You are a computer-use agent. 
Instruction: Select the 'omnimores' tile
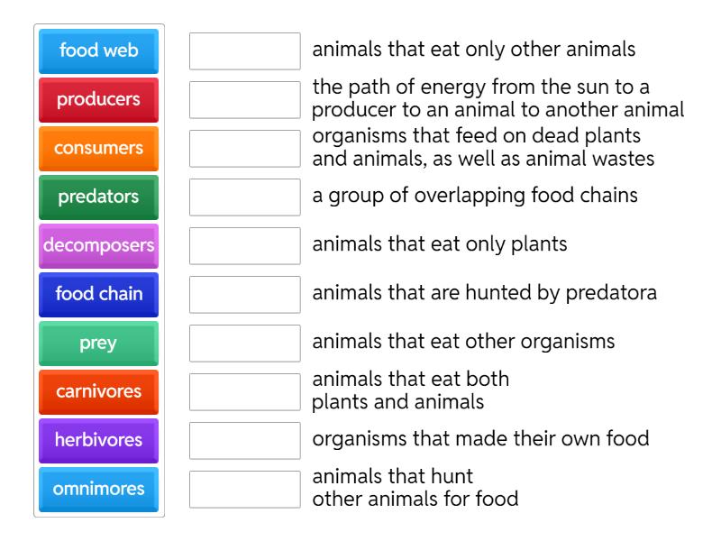[x=97, y=490]
